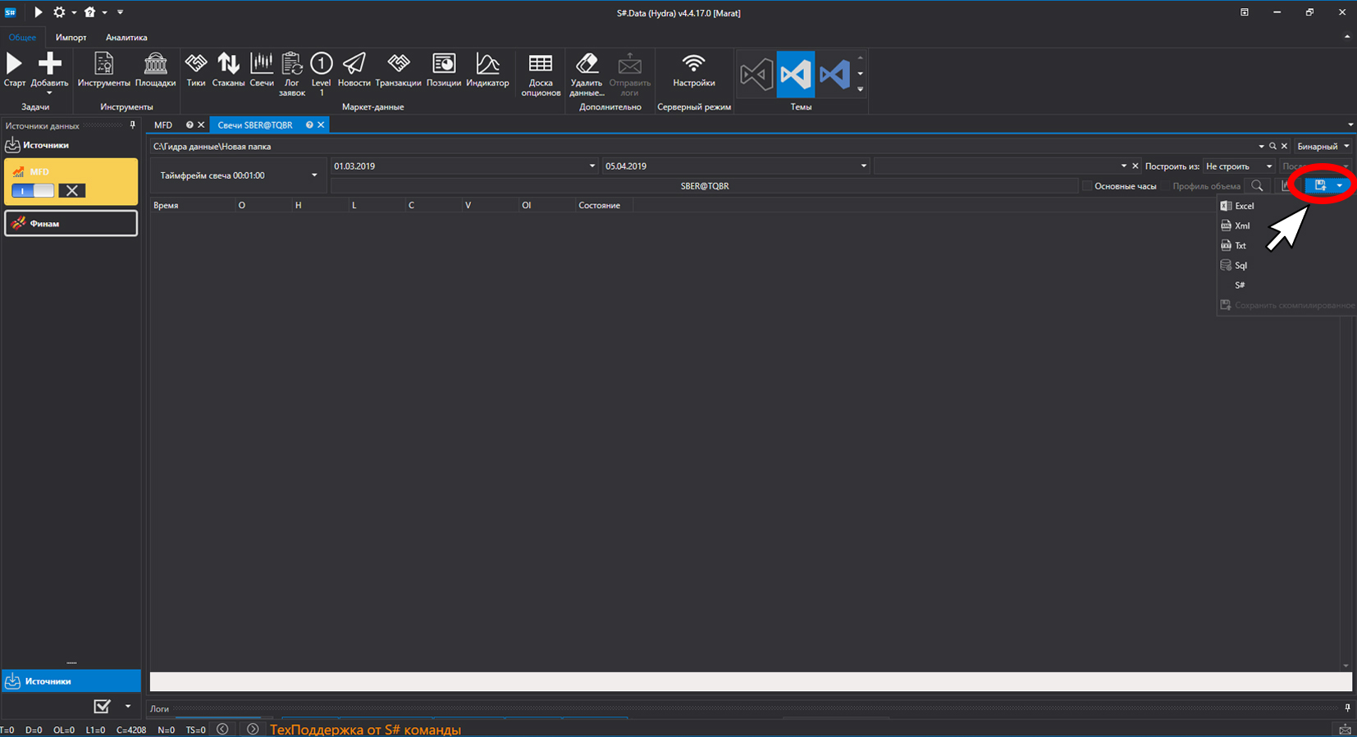This screenshot has width=1357, height=737.
Task: Switch to the Аналитика ribbon tab
Action: pos(126,38)
